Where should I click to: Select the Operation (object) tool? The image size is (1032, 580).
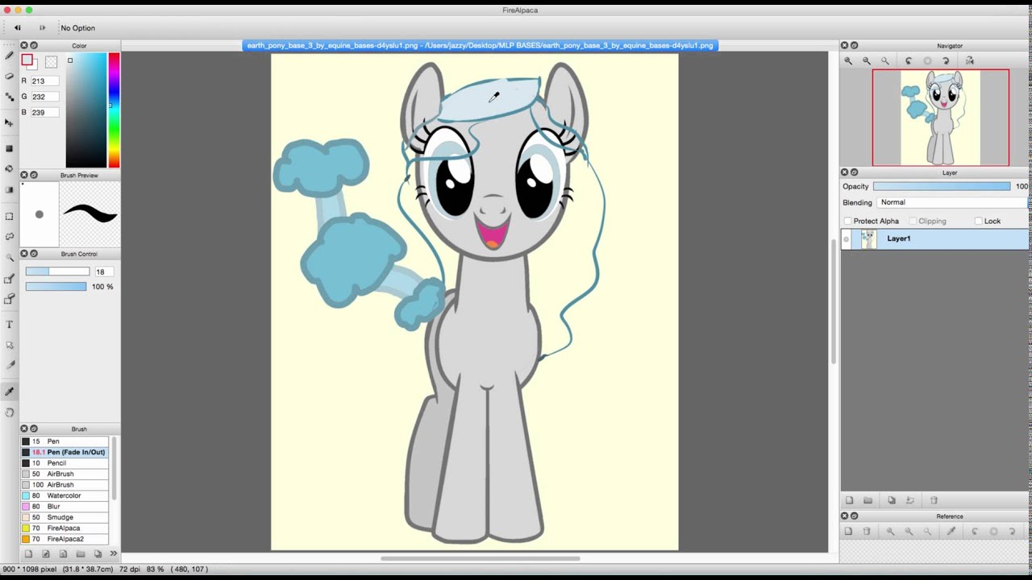tap(9, 345)
